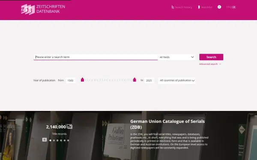
Task: Click the Search button
Action: point(211,57)
